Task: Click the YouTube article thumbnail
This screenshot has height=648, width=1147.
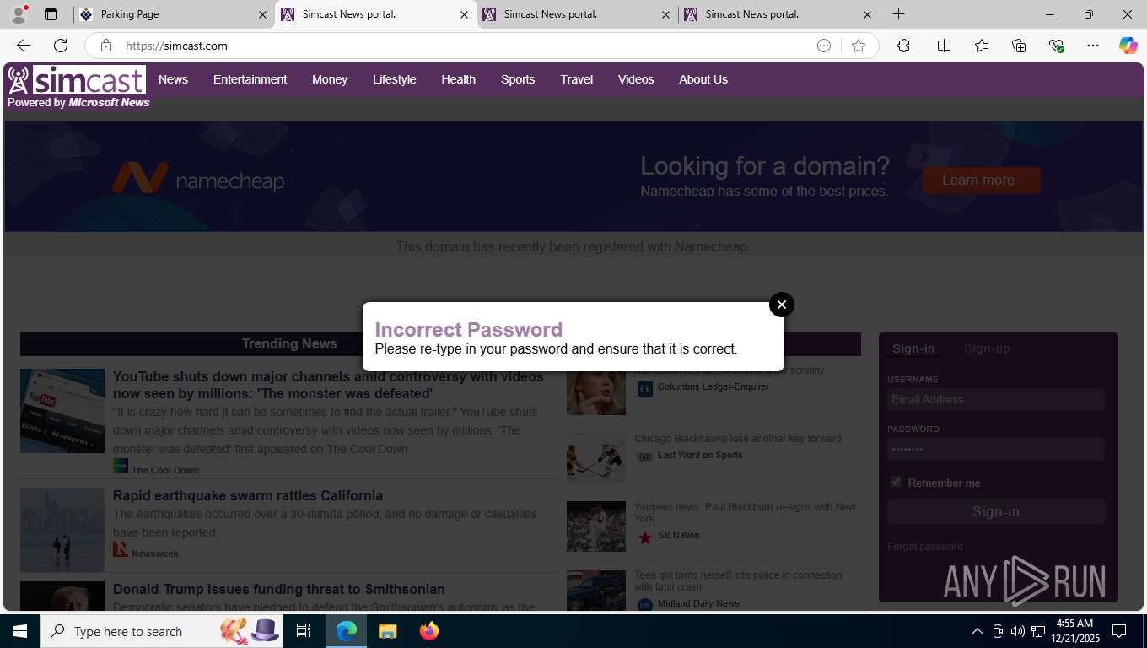Action: pos(62,411)
